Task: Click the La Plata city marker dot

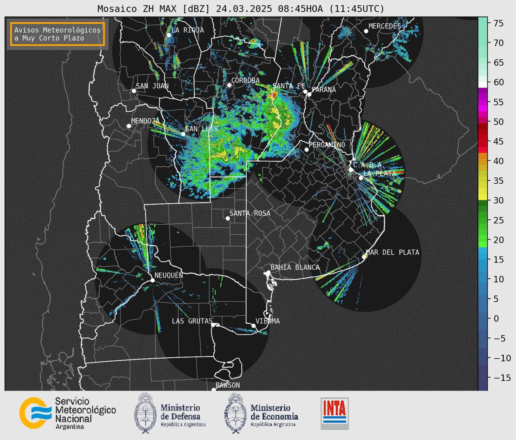Action: (361, 178)
